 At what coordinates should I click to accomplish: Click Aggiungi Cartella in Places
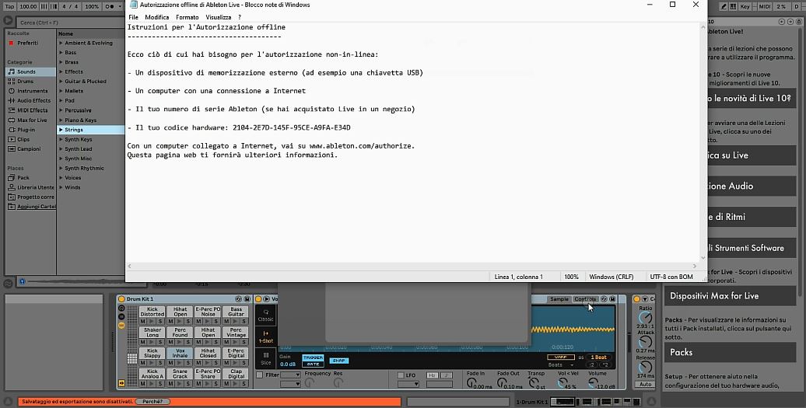[30, 206]
